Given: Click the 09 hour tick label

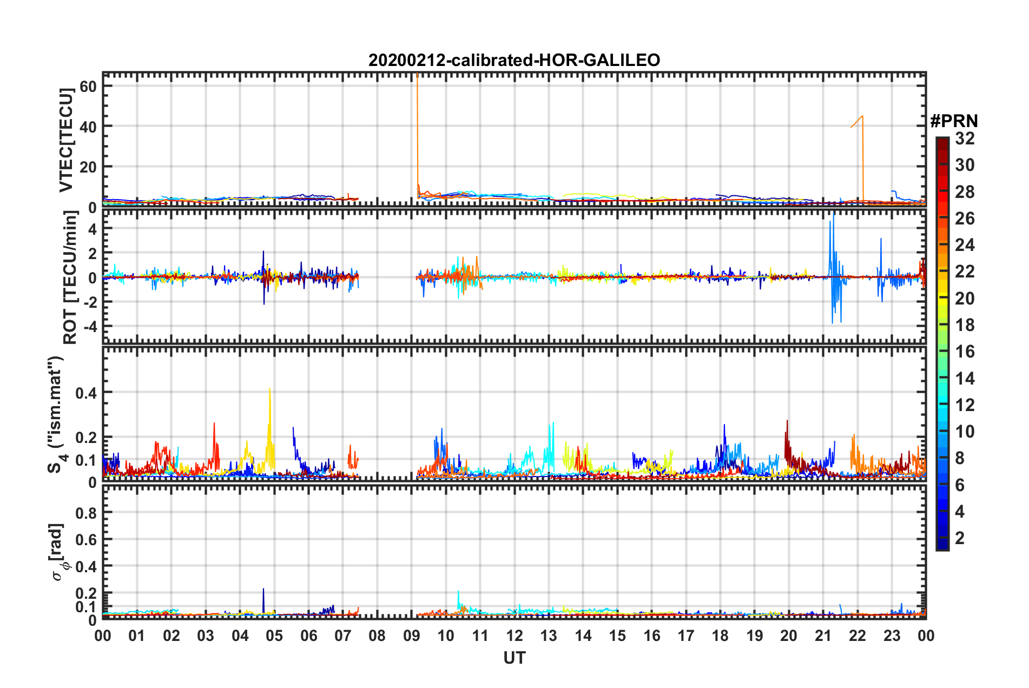Looking at the screenshot, I should pos(412,636).
